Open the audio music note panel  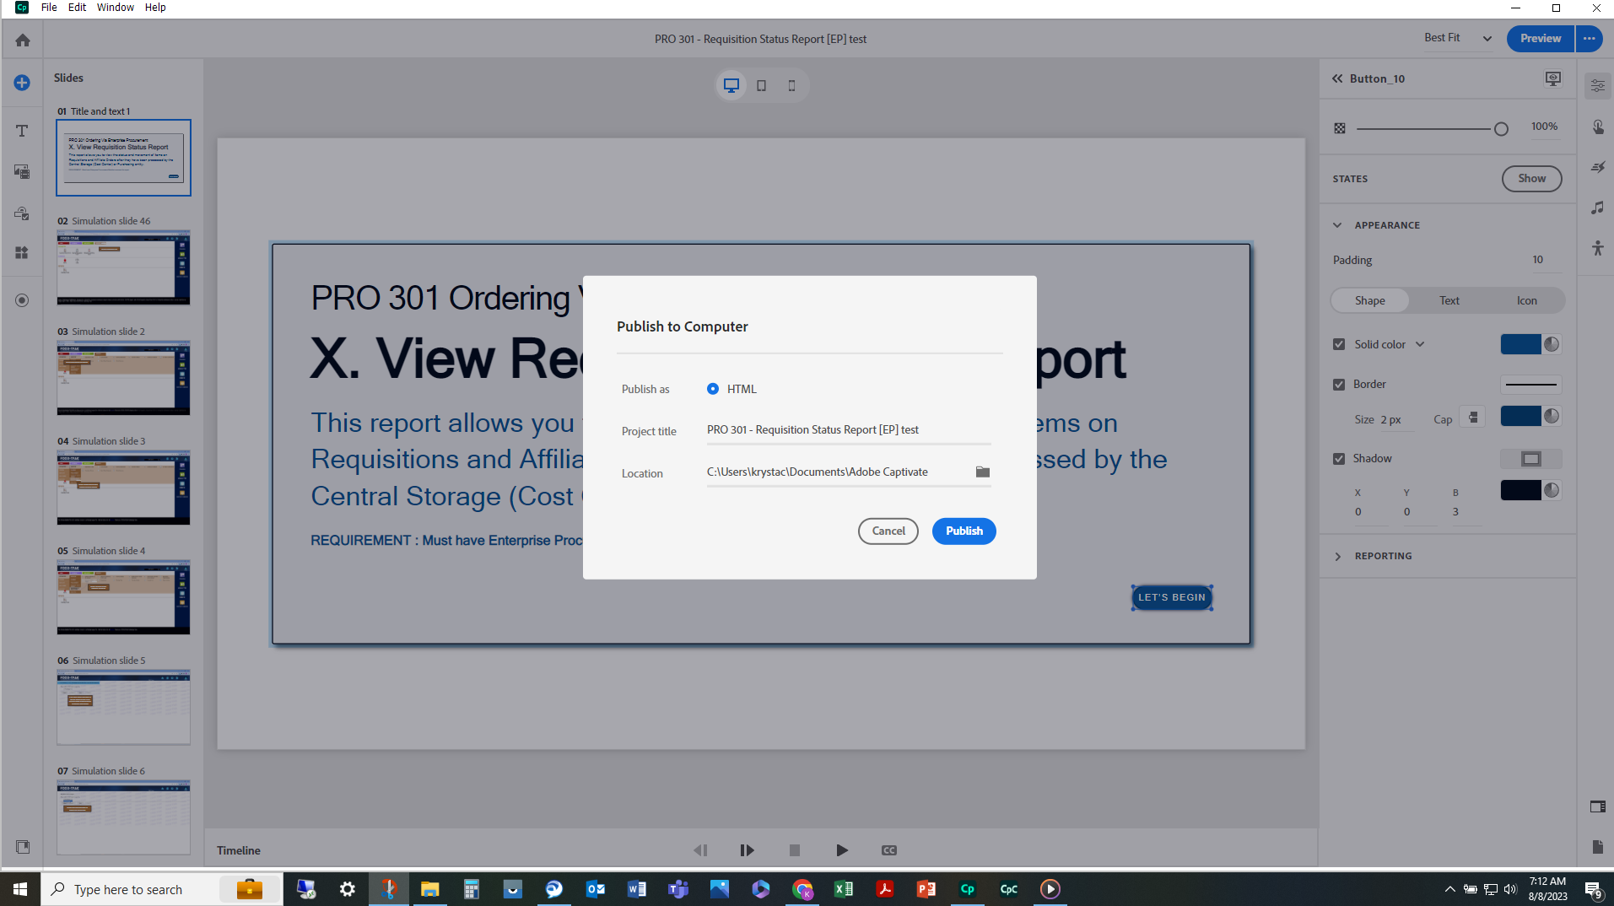pyautogui.click(x=1597, y=208)
